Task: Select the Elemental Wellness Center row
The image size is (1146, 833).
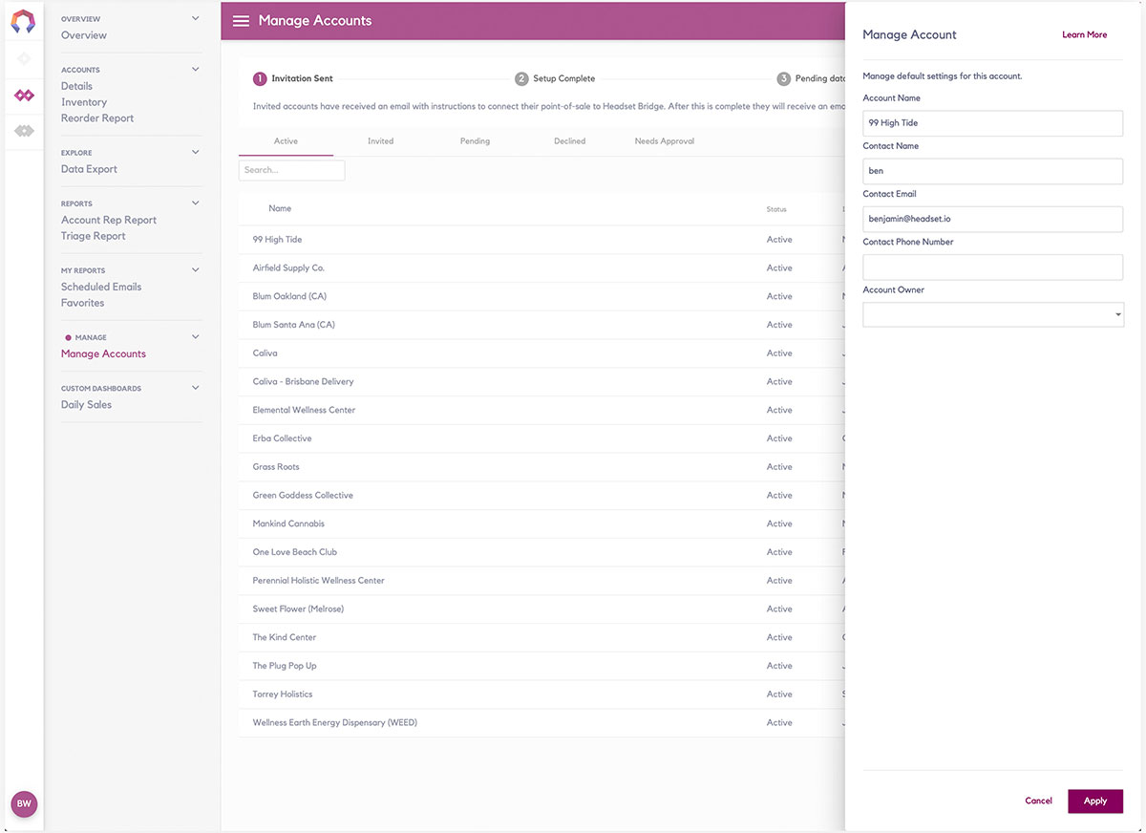Action: pyautogui.click(x=541, y=410)
